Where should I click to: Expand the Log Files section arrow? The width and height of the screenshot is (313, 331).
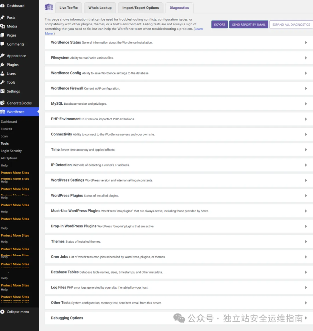tap(306, 287)
